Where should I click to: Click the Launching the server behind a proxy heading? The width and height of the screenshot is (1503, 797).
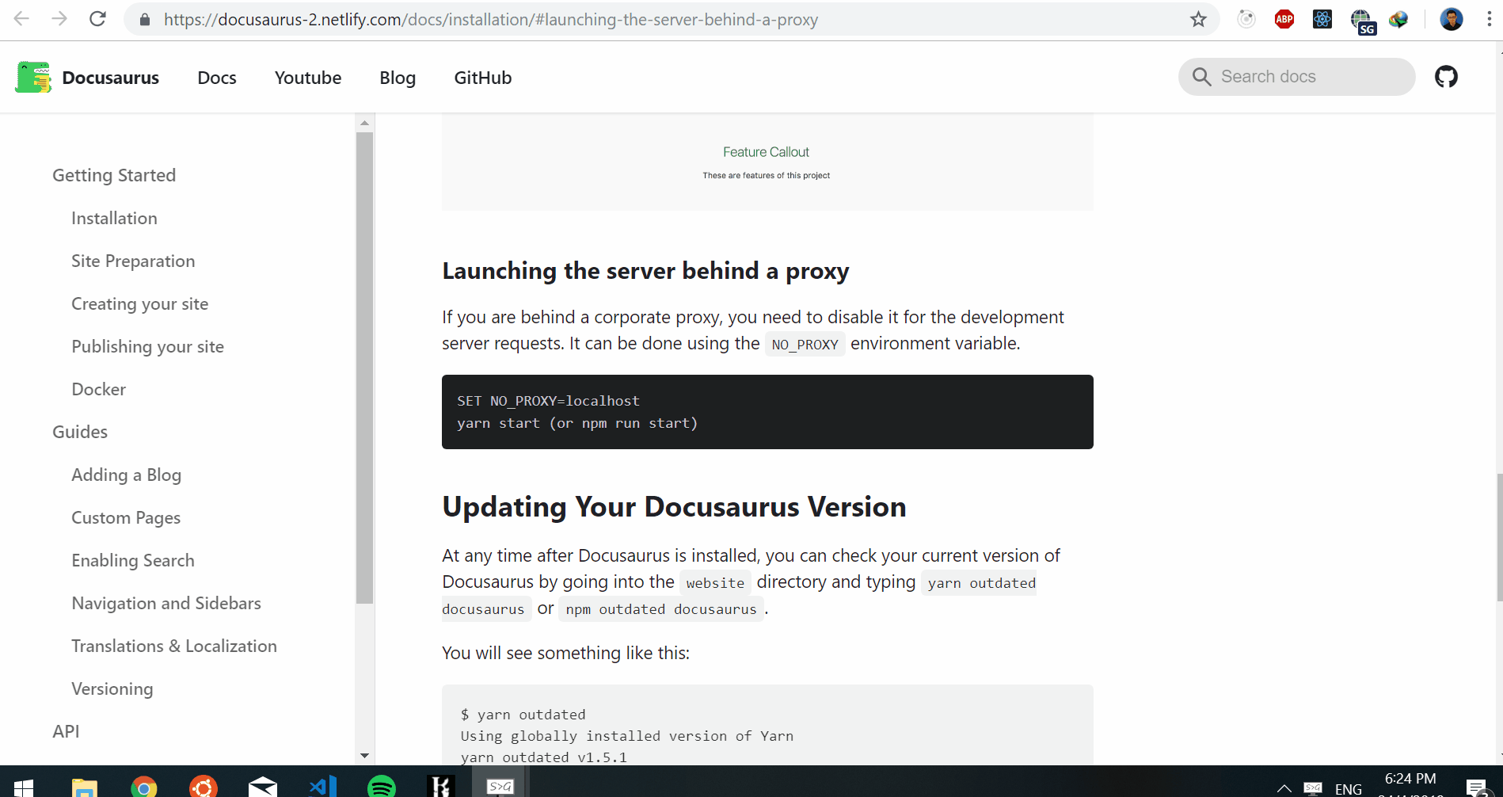(x=645, y=271)
